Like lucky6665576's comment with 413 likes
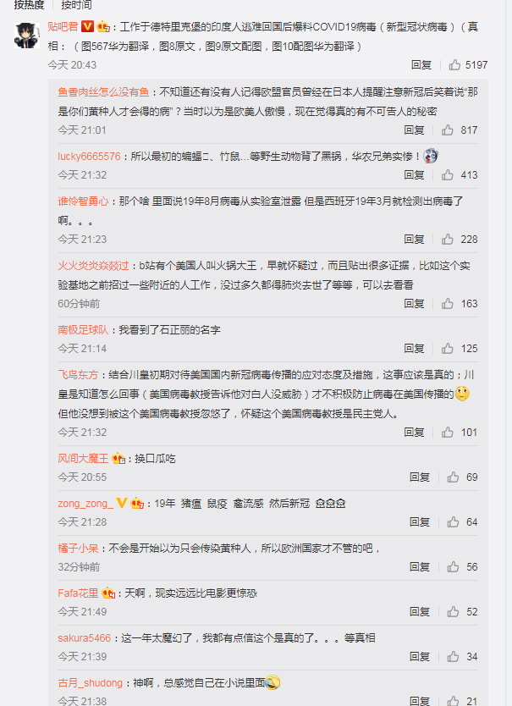Screen dimensions: 512x706 coord(447,174)
